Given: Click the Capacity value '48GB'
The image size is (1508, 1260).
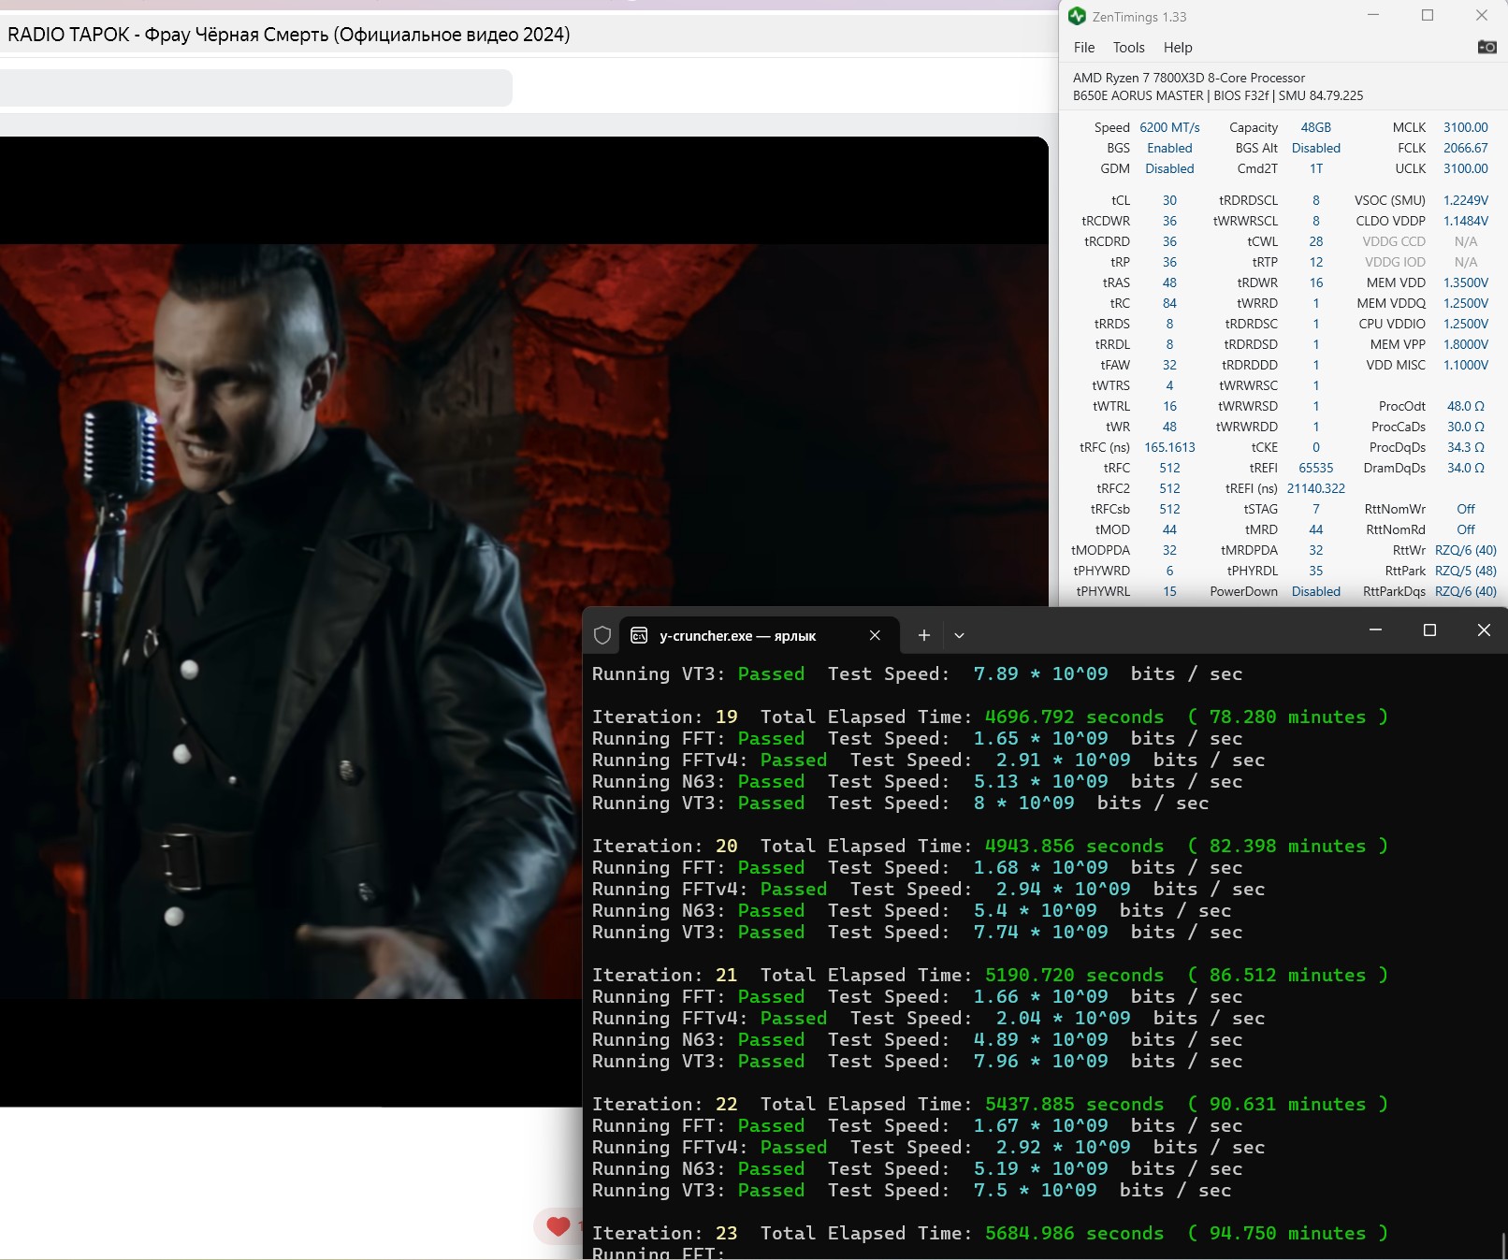Looking at the screenshot, I should [1315, 127].
